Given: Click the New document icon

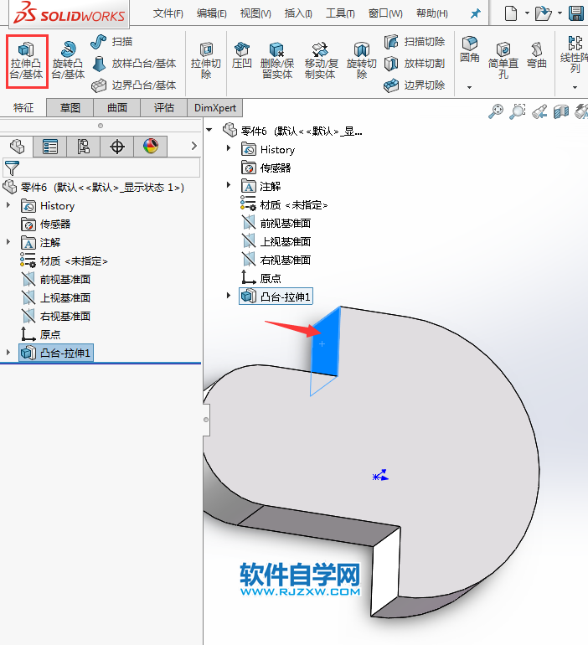Looking at the screenshot, I should 511,13.
